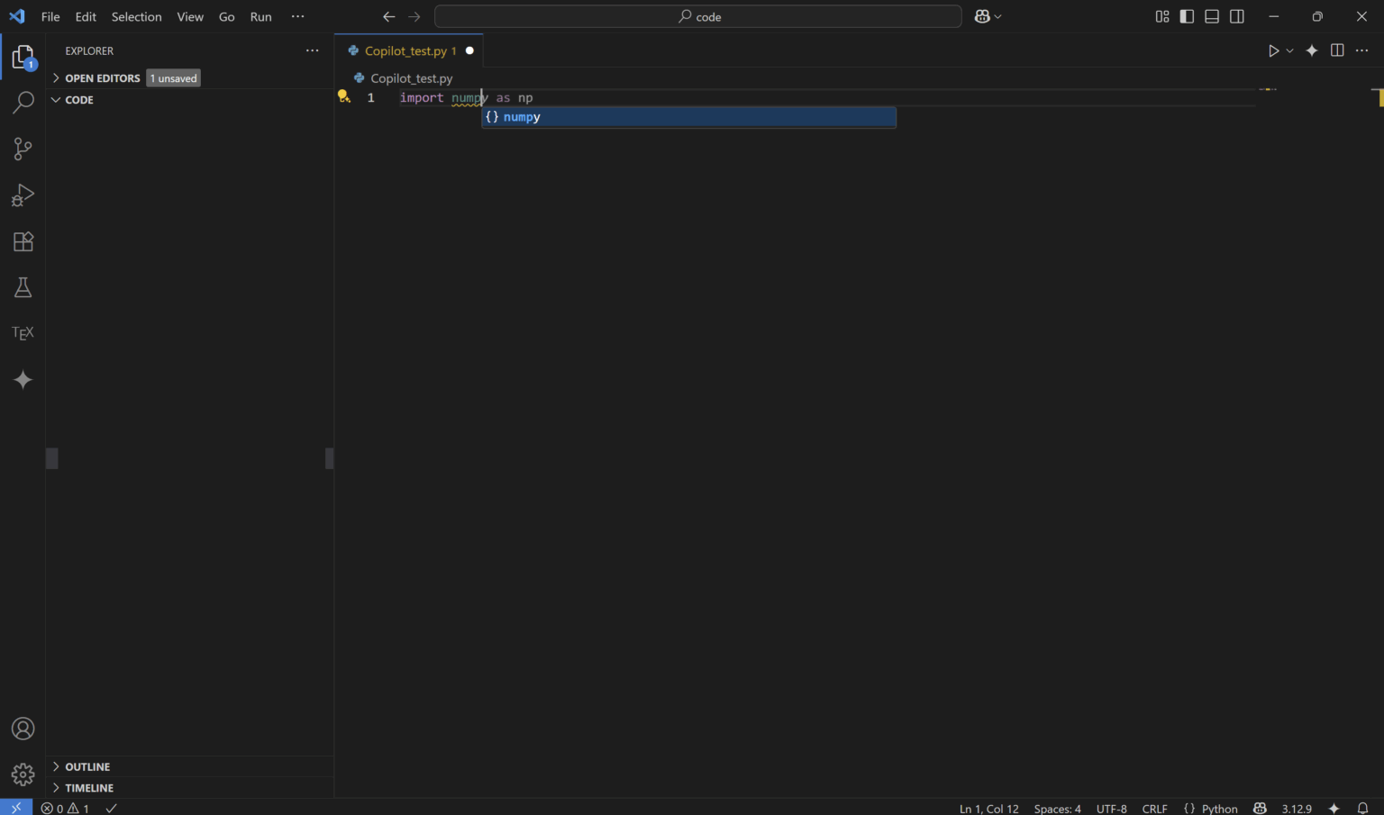Toggle the primary sidebar visibility
Viewport: 1384px width, 815px height.
1187,15
